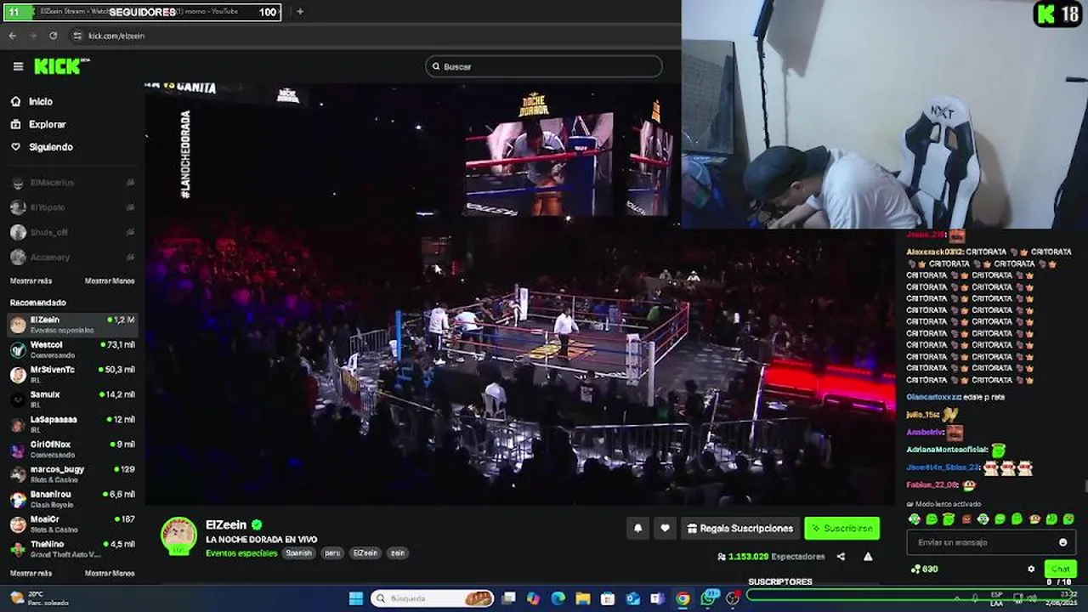The width and height of the screenshot is (1088, 612).
Task: Select the ElZeein tag
Action: click(365, 552)
